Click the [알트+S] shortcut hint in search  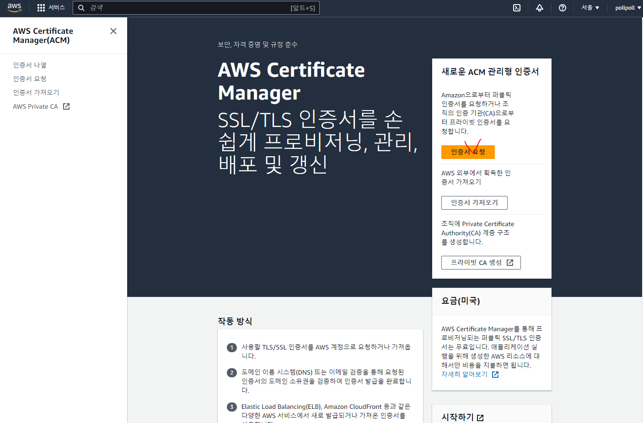click(x=303, y=8)
